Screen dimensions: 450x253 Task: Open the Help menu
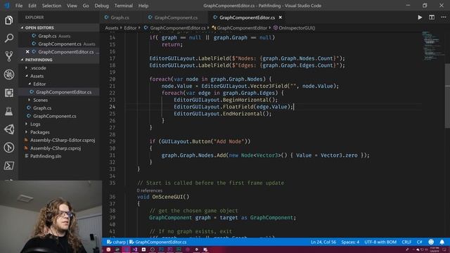click(143, 6)
